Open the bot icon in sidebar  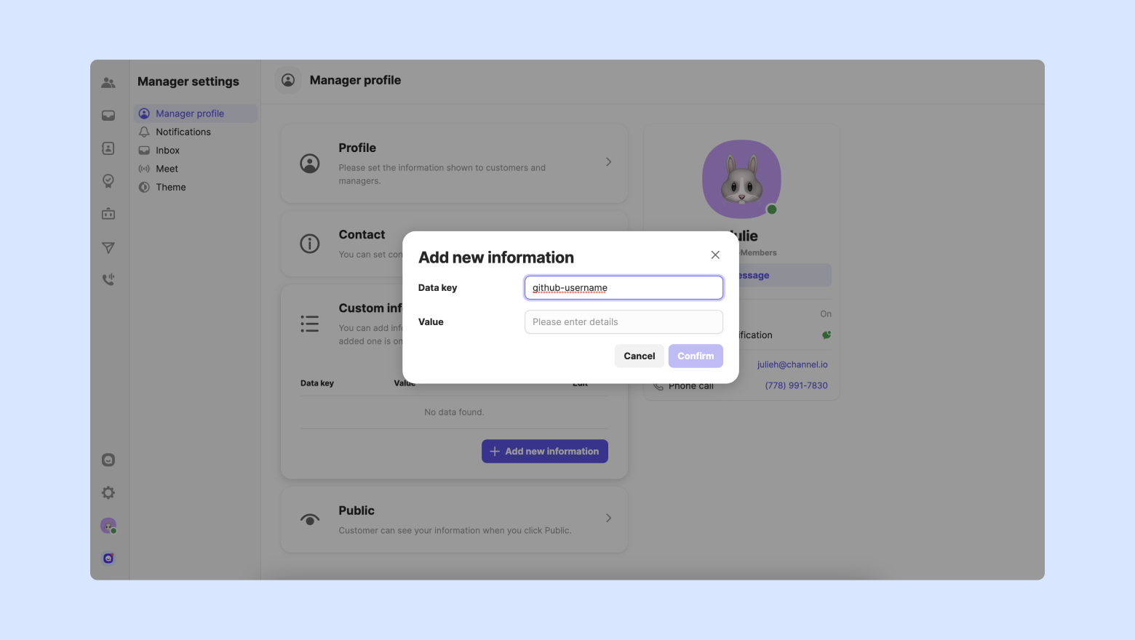(108, 214)
